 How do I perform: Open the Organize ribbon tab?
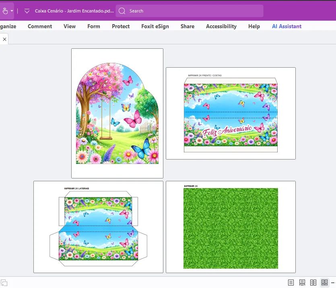pyautogui.click(x=8, y=26)
